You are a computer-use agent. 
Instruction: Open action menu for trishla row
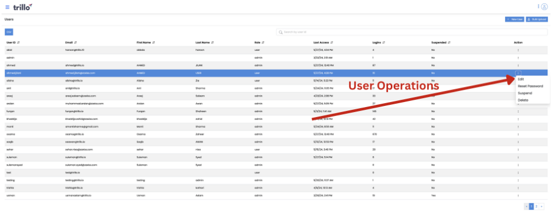point(518,187)
